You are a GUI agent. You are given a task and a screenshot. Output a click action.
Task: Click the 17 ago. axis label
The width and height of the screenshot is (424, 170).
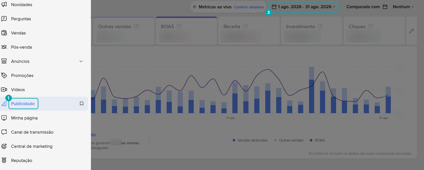(x=230, y=118)
